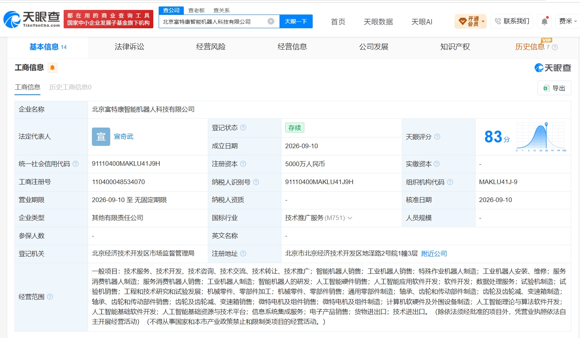This screenshot has height=338, width=580.
Task: Click the 北京经济技术开发区市场监督管理局 registration authority
Action: click(143, 254)
